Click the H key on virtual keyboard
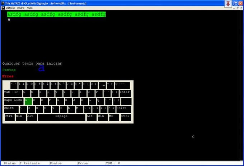Viewport: 244px width, 166px height. pyautogui.click(x=69, y=101)
